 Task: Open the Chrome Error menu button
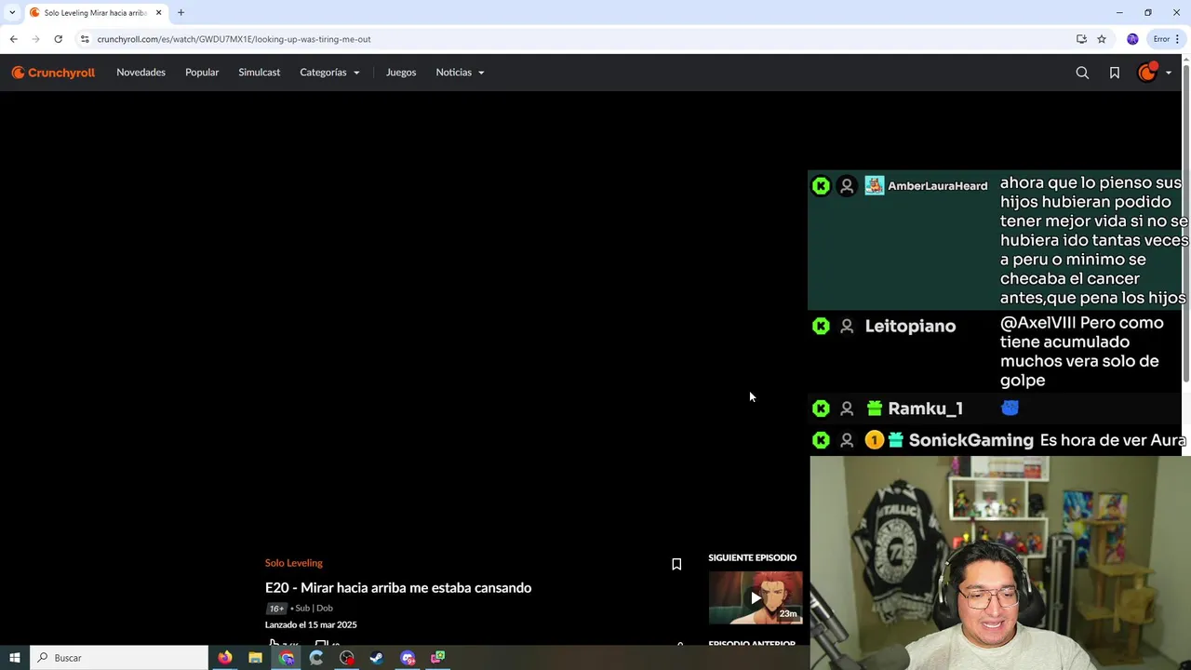point(1166,39)
